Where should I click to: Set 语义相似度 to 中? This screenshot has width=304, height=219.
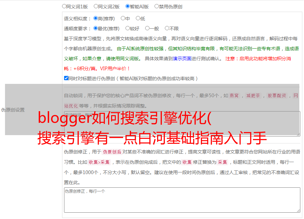click(x=123, y=18)
